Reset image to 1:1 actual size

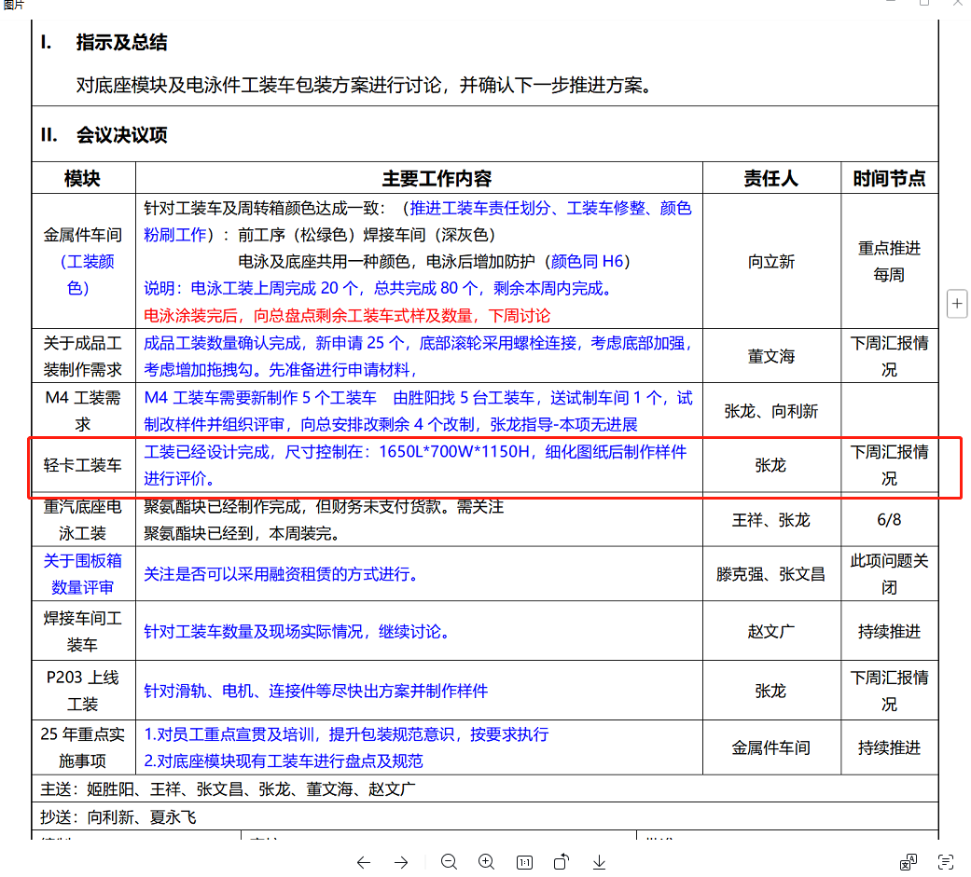click(x=524, y=862)
